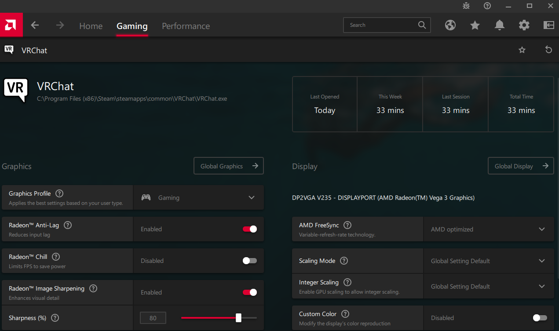Screen dimensions: 559x331
Task: Click the Radeon Anti-Lag help question mark
Action: coord(67,225)
